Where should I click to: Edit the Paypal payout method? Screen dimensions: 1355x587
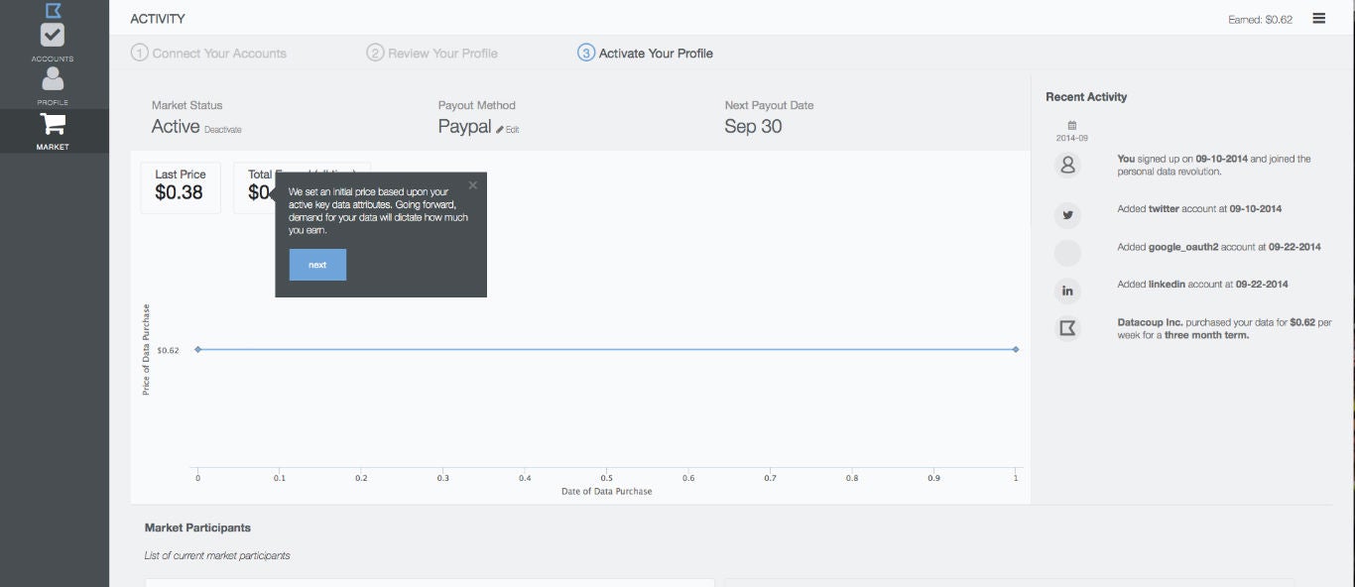(508, 130)
